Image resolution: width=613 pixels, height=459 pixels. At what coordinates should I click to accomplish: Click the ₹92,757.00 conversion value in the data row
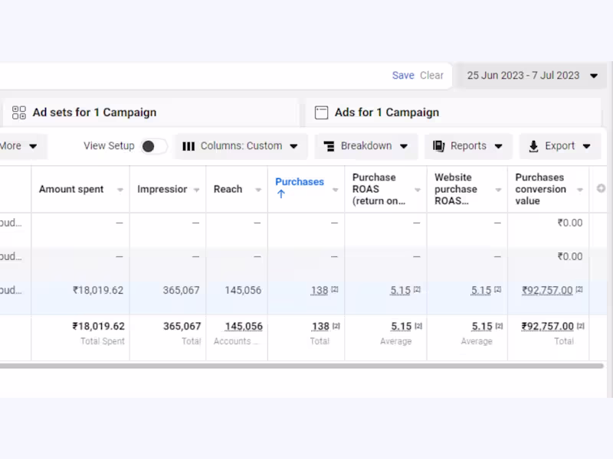click(547, 291)
